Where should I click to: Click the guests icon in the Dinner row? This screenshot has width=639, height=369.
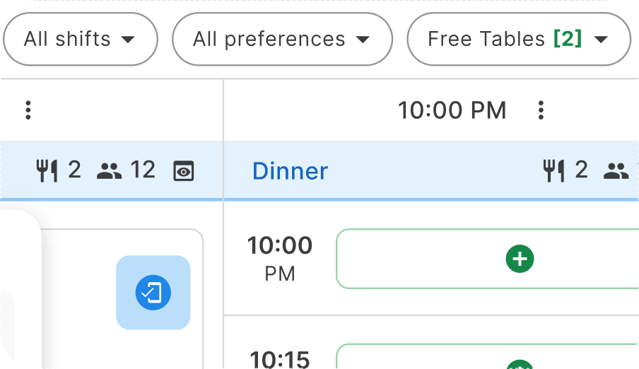click(617, 170)
